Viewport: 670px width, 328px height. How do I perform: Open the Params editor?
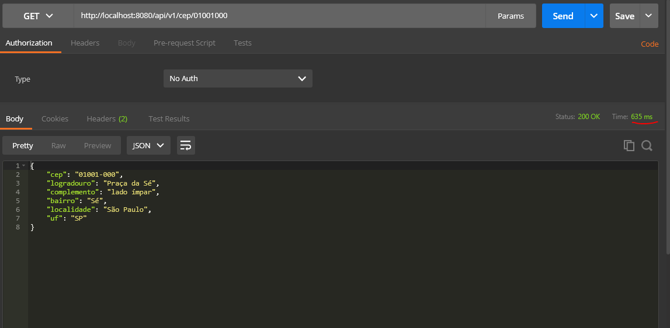(511, 16)
